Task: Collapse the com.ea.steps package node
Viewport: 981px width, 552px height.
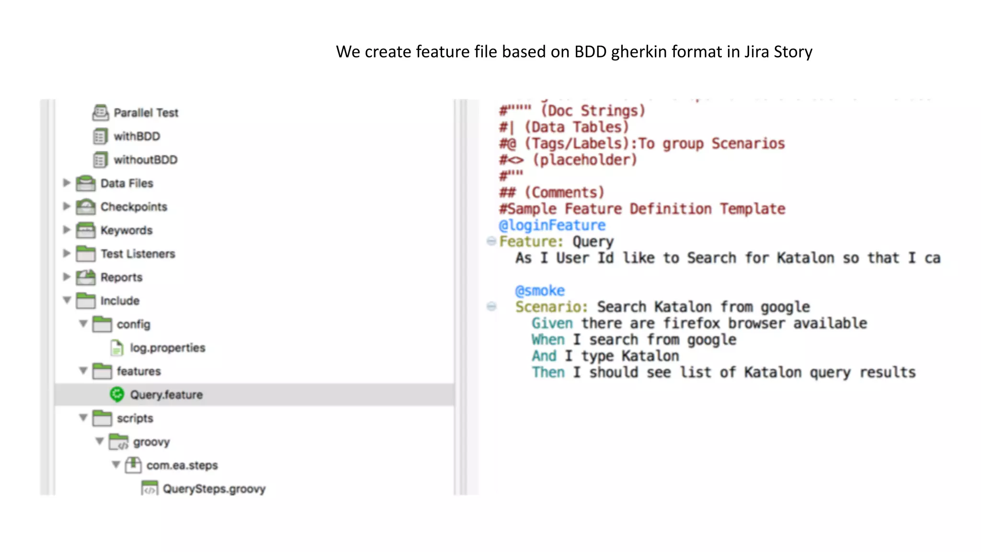Action: 116,465
